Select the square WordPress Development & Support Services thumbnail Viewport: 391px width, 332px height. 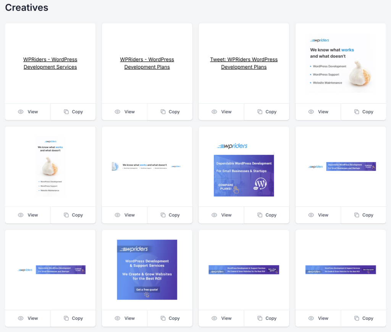click(x=147, y=269)
